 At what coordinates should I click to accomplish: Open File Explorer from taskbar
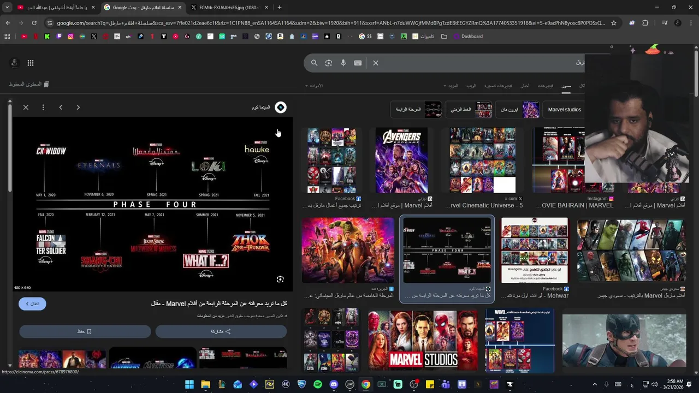point(205,384)
